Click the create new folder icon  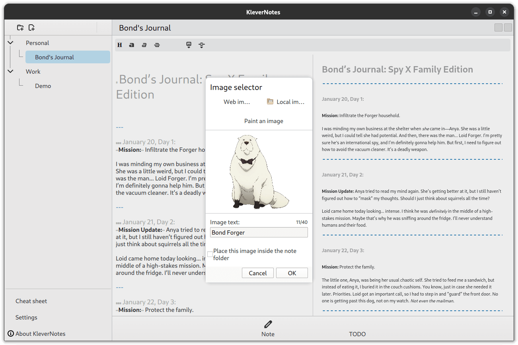[20, 27]
